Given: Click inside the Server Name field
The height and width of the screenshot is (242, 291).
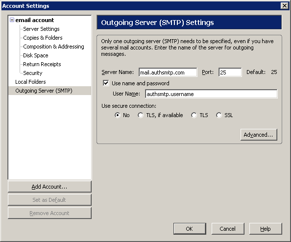Looking at the screenshot, I should (168, 72).
